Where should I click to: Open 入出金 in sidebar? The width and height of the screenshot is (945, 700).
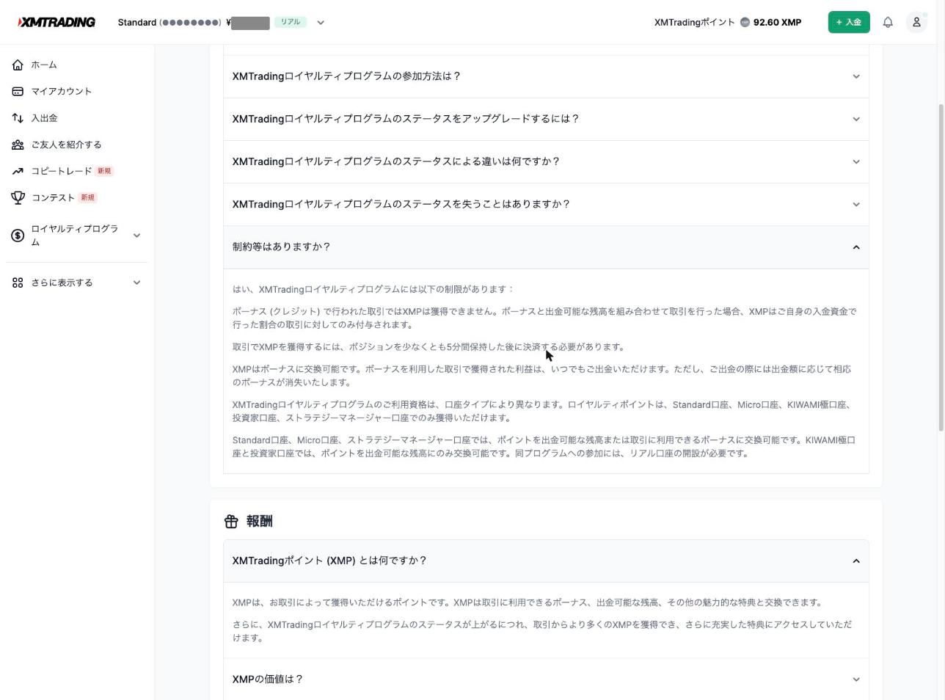(x=44, y=117)
